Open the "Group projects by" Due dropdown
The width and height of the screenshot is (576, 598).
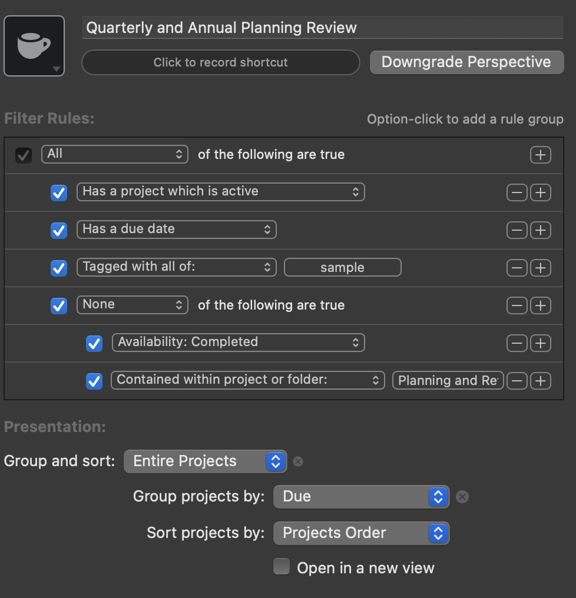[361, 497]
